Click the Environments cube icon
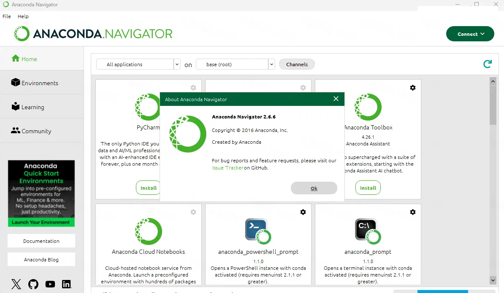The height and width of the screenshot is (293, 504). pyautogui.click(x=16, y=82)
